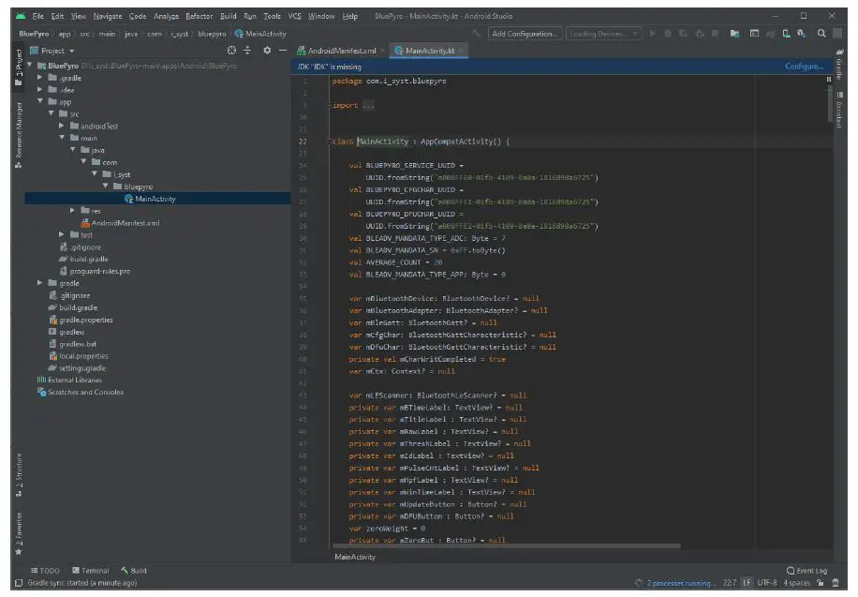Screen dimensions: 858x597
Task: Open the Project view dropdown
Action: [58, 50]
